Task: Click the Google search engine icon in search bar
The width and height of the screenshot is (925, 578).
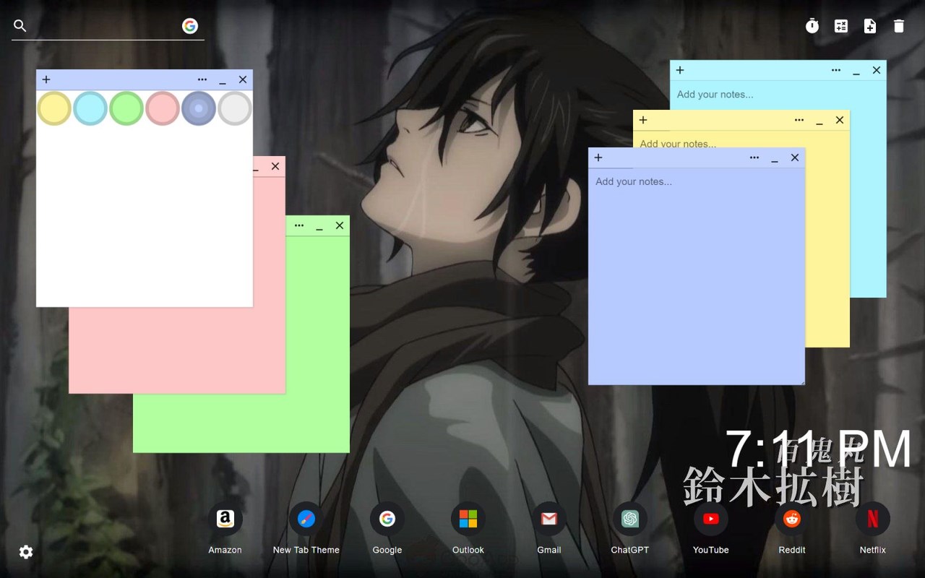Action: pos(190,26)
